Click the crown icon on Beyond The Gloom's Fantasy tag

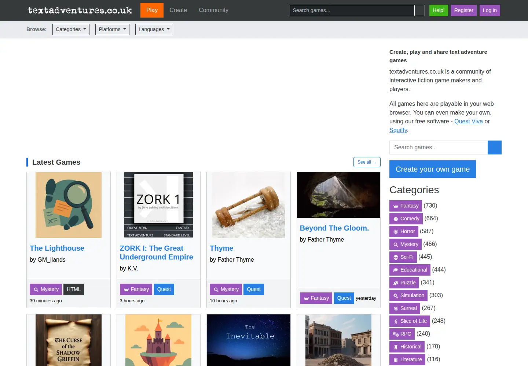point(306,298)
